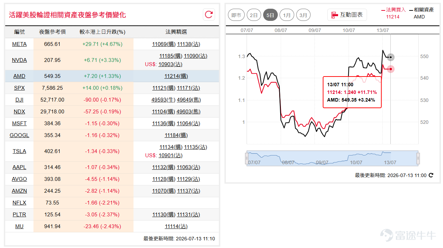Open AMZN put warrant 11137(沽)
The height and width of the screenshot is (248, 443).
point(189,191)
